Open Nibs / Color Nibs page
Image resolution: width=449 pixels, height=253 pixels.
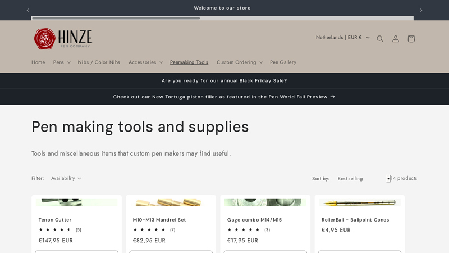click(99, 62)
